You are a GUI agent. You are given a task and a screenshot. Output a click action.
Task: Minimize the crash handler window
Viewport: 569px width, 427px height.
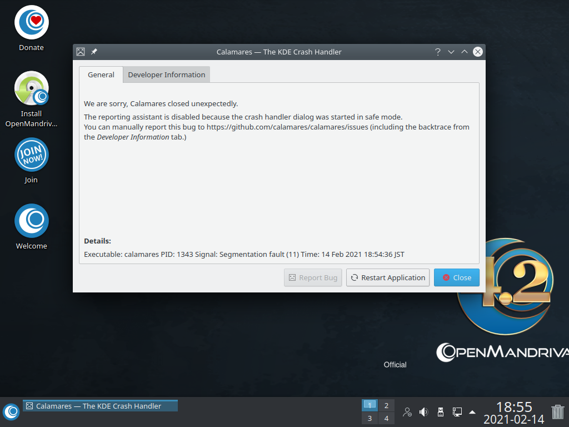pyautogui.click(x=451, y=52)
